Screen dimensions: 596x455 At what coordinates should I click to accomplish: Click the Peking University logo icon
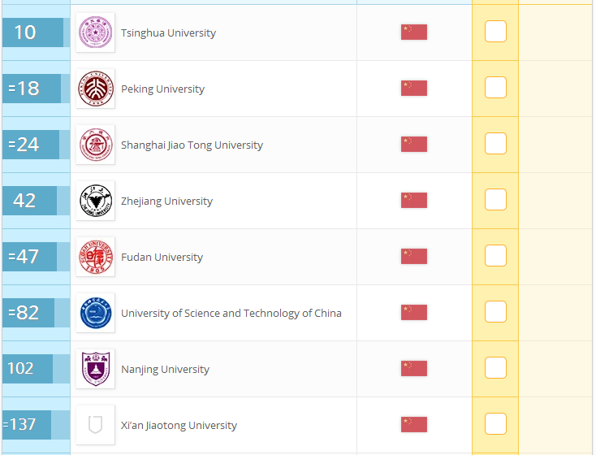(95, 89)
